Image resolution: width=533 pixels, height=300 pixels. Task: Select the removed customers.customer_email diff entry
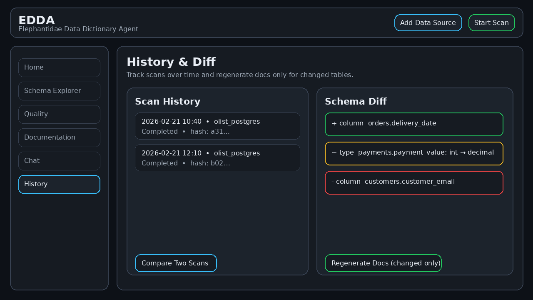(414, 182)
